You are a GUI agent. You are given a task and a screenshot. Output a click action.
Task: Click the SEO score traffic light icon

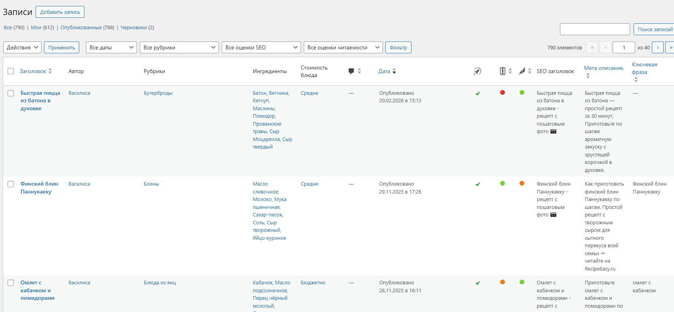[x=502, y=71]
